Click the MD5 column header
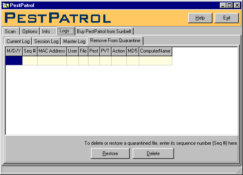 click(133, 51)
